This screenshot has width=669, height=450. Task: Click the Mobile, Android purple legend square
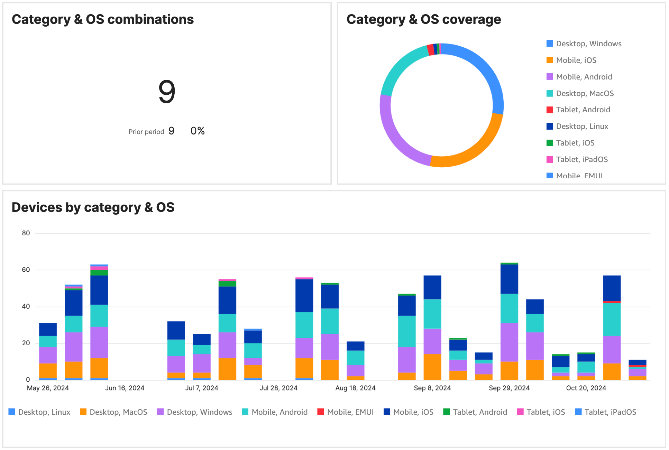(550, 77)
